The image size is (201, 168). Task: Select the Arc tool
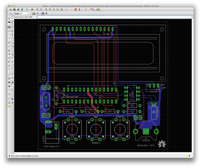tap(12, 79)
